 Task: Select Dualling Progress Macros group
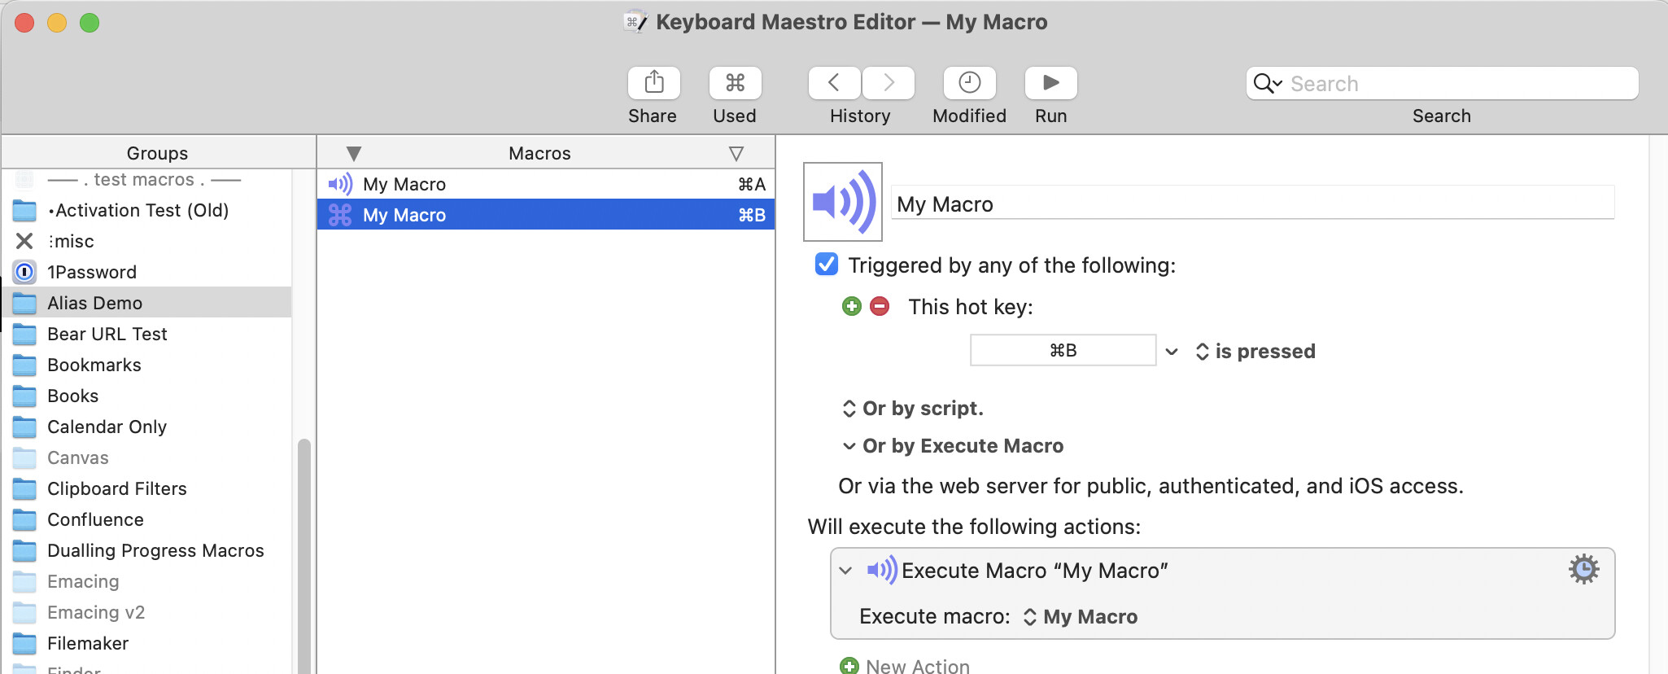point(146,550)
